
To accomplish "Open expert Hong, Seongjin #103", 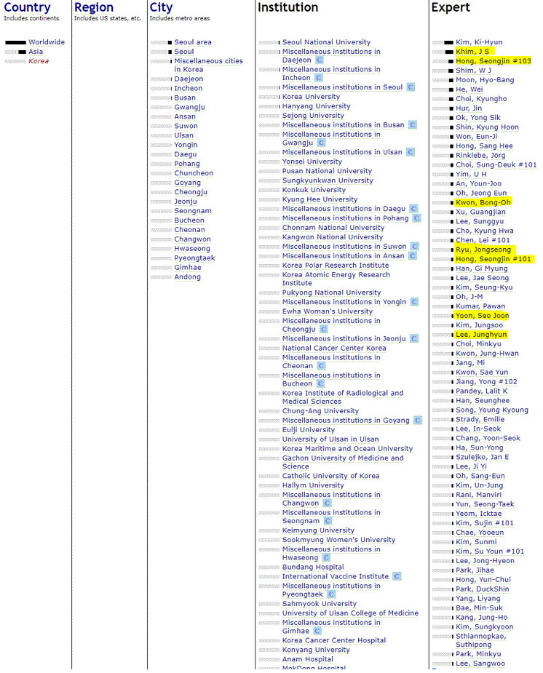I will point(494,61).
